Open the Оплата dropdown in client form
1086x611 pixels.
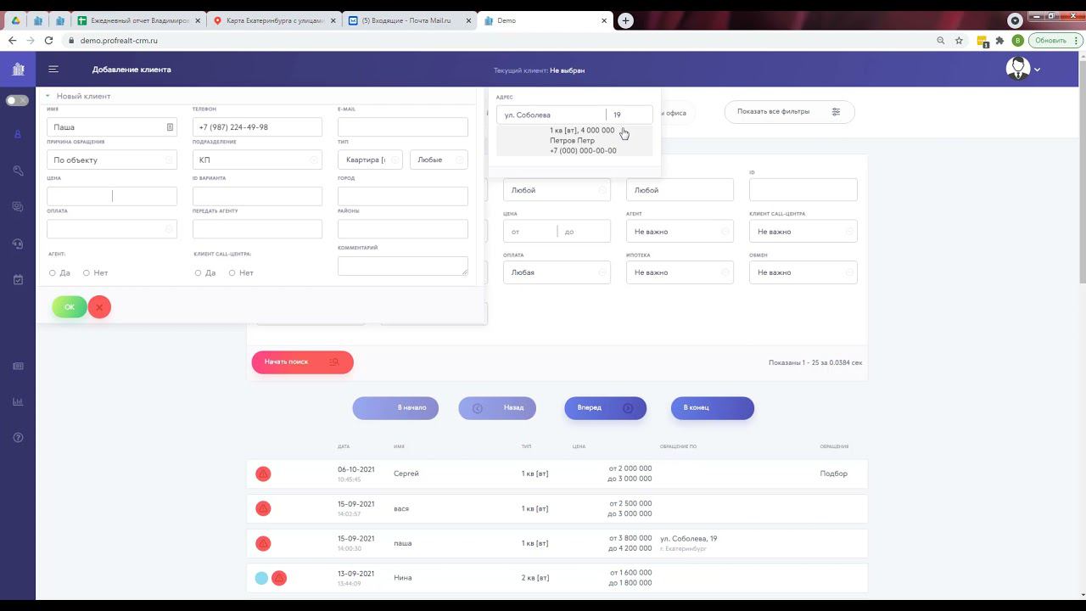[112, 229]
